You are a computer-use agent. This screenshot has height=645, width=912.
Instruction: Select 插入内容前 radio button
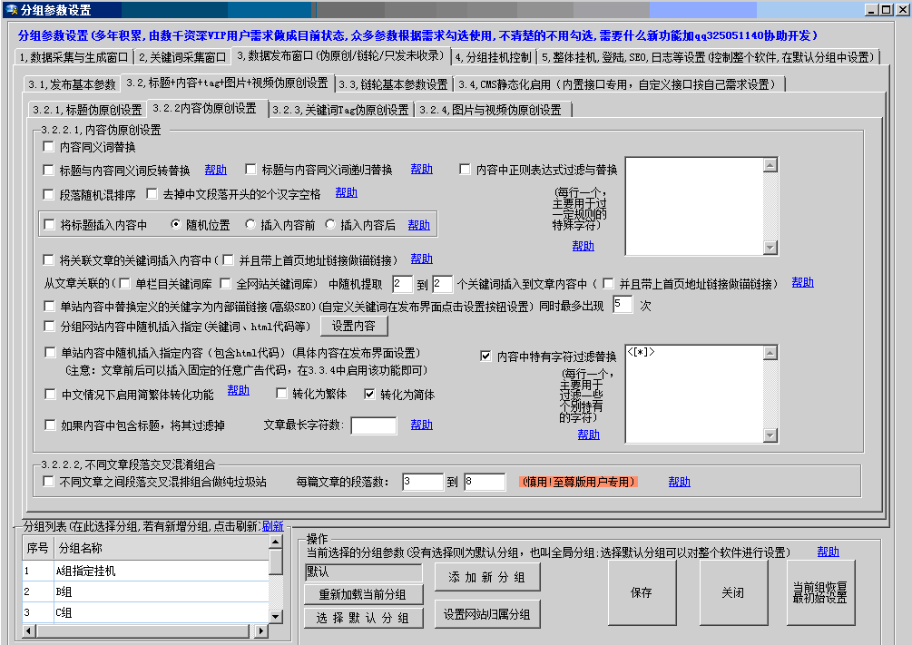(250, 225)
